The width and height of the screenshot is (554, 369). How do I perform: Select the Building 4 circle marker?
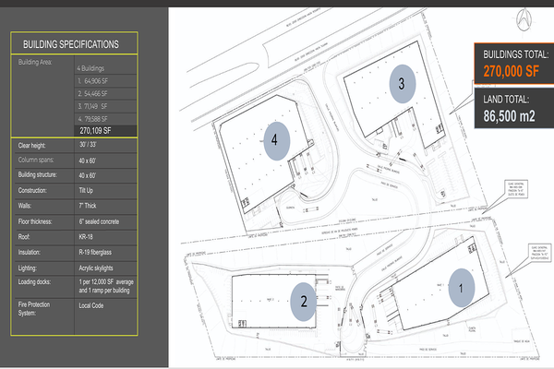pyautogui.click(x=275, y=139)
